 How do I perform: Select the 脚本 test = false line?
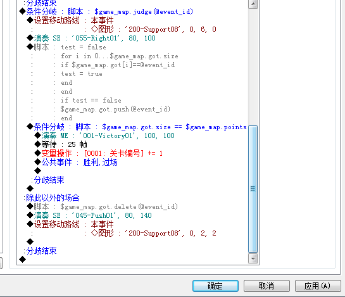pos(66,47)
